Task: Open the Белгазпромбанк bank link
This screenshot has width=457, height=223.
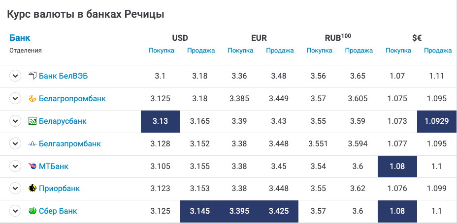Action: 70,143
